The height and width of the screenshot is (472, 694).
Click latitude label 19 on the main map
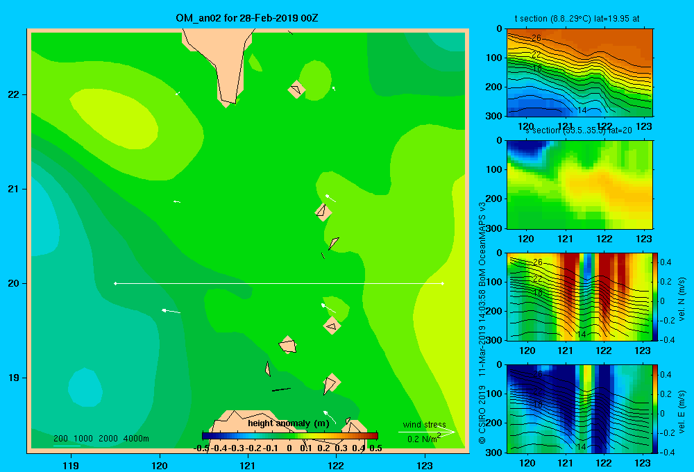(x=14, y=378)
